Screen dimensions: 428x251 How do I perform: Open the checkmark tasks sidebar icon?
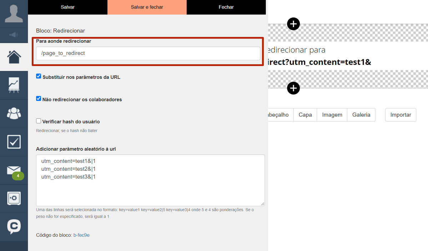[14, 142]
